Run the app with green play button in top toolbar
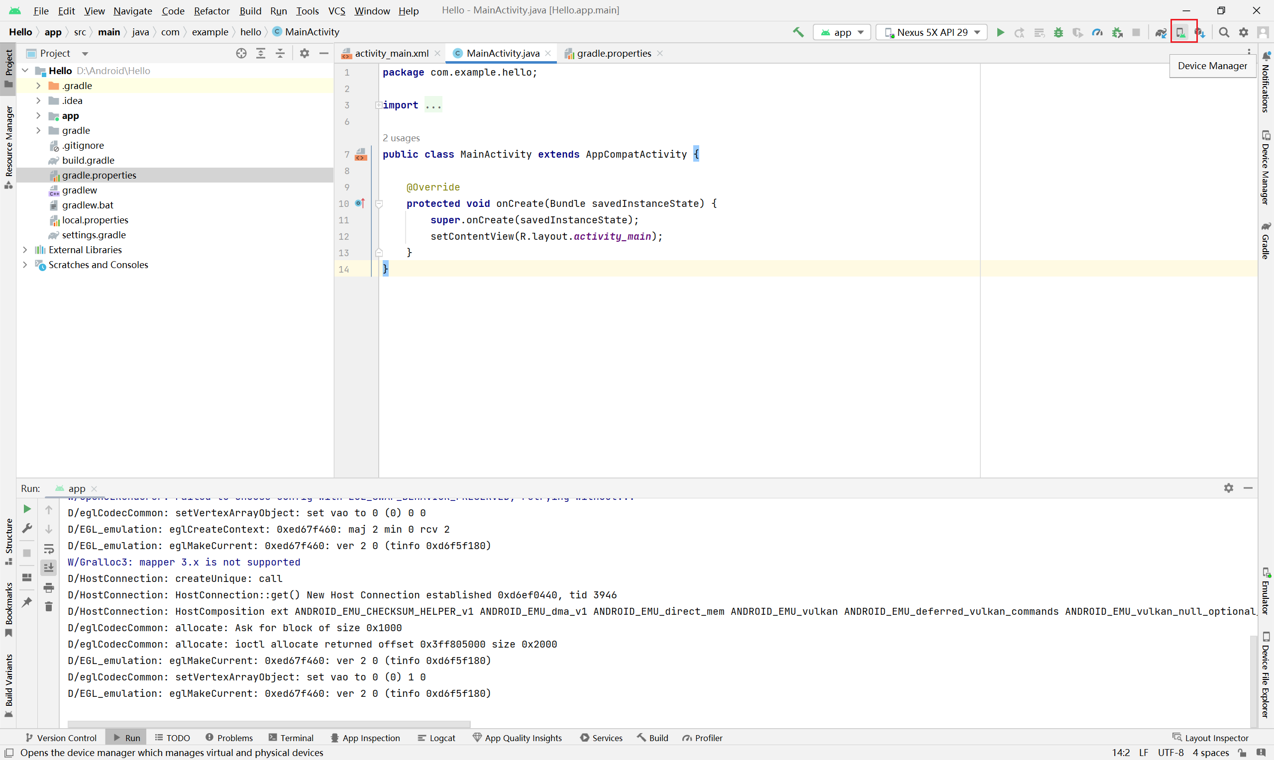The width and height of the screenshot is (1274, 760). tap(1000, 32)
